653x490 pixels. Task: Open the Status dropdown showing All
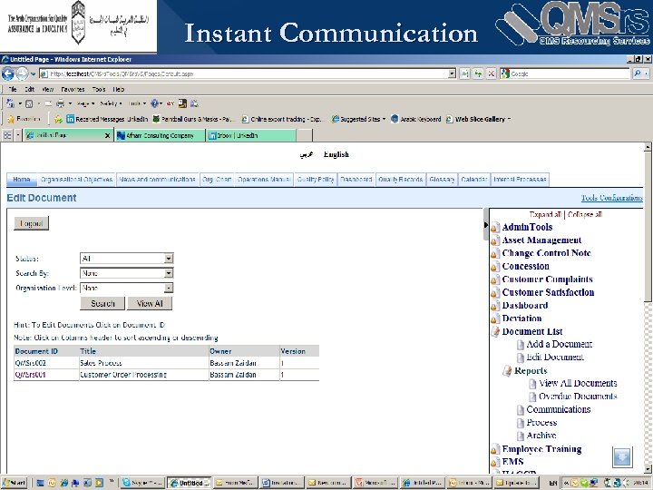click(x=127, y=259)
